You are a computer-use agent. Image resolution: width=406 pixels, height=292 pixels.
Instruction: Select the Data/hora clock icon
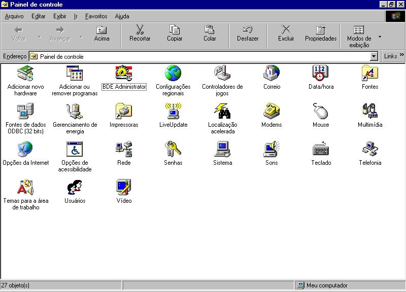[321, 73]
